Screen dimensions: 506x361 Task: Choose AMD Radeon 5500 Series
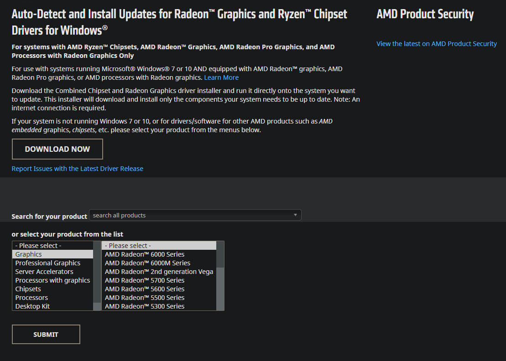pos(159,298)
